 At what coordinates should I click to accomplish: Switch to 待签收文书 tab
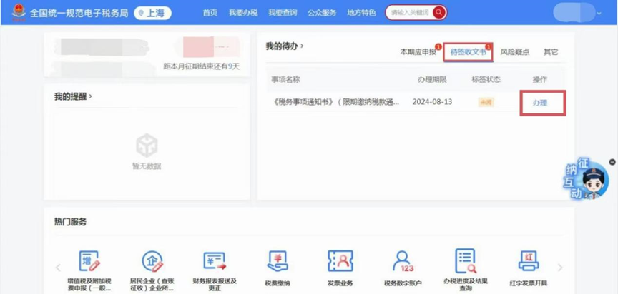468,52
